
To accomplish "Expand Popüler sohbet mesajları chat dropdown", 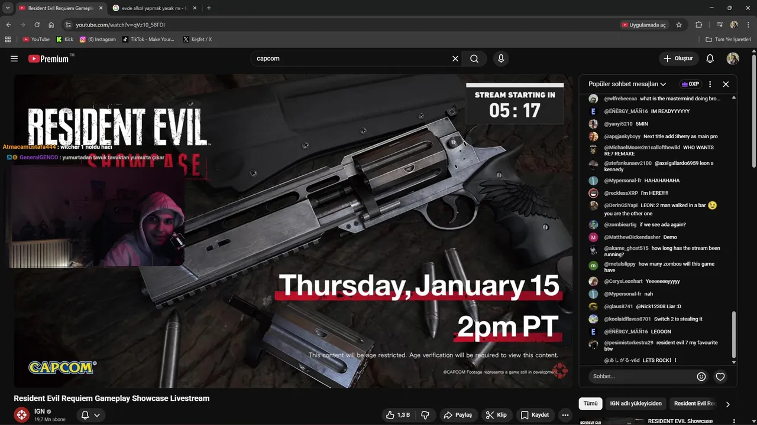I will pos(627,84).
